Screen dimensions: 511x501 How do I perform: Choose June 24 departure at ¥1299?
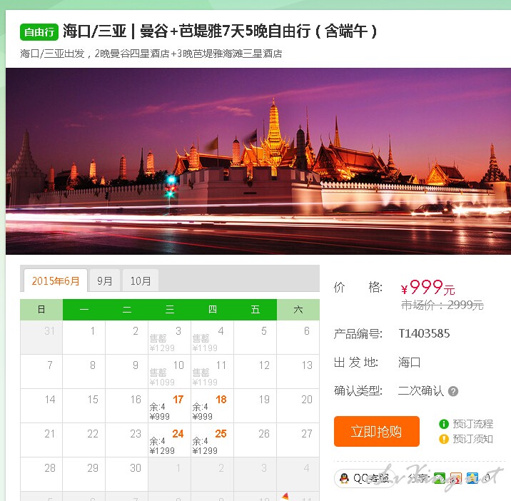point(169,440)
